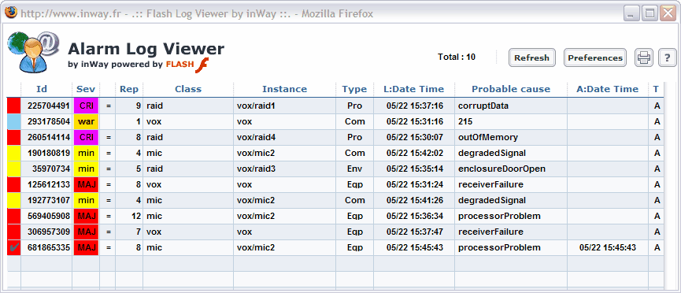
Task: Click the Firefox icon in title bar
Action: pos(11,12)
